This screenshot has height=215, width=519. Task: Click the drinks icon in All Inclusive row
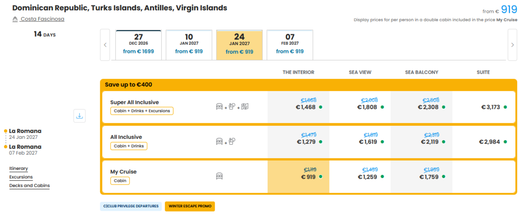tap(232, 141)
